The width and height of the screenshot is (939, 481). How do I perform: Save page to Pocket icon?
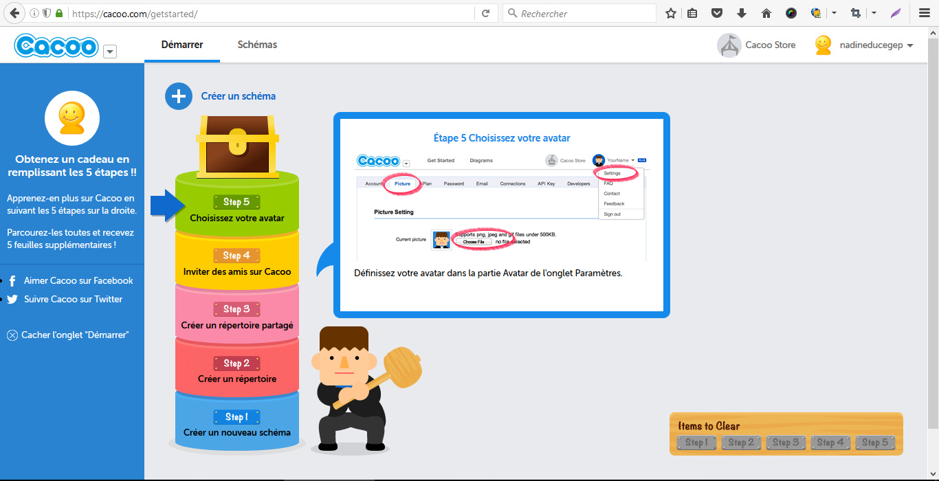point(717,13)
